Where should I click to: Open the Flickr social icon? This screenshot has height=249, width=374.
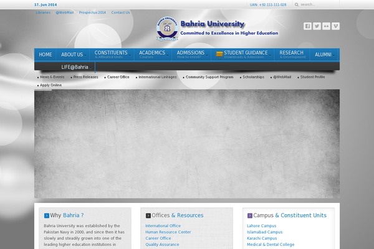[x=326, y=26]
